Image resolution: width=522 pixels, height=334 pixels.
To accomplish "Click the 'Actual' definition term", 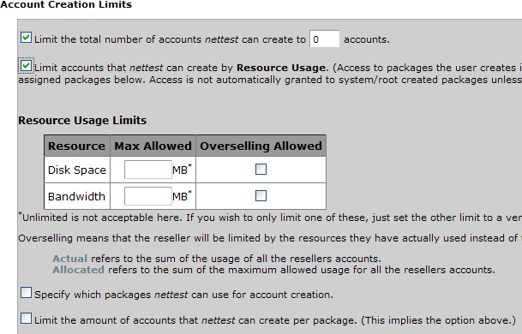I will (x=70, y=259).
